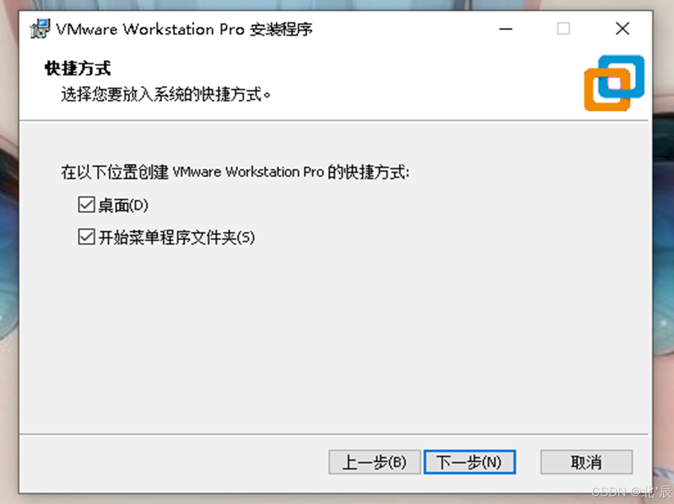Click the CSDN watermark text

(631, 491)
